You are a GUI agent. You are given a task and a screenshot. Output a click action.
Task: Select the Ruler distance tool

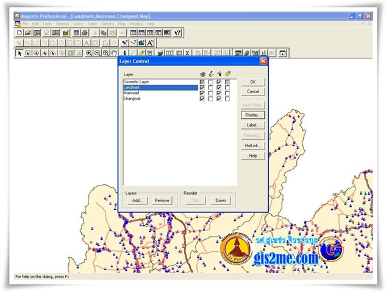pyautogui.click(x=169, y=53)
